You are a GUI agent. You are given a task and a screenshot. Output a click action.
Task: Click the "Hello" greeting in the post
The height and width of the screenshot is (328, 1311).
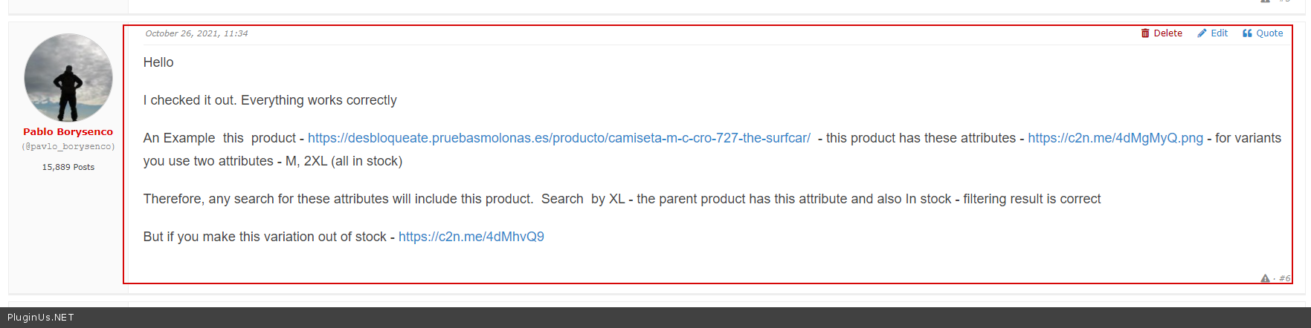point(158,62)
